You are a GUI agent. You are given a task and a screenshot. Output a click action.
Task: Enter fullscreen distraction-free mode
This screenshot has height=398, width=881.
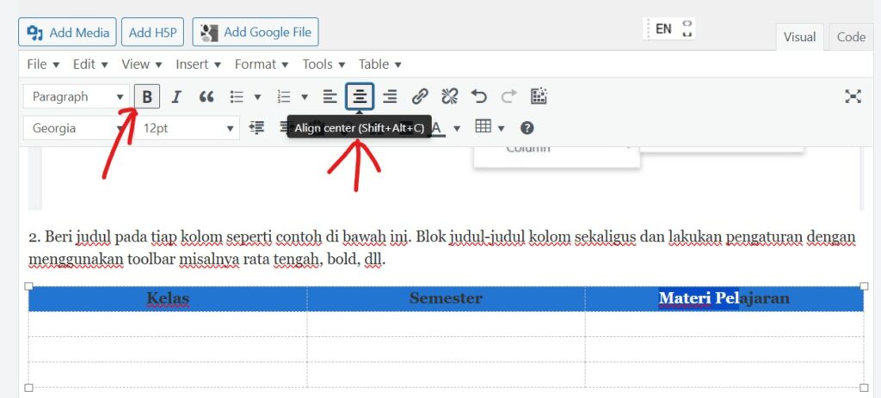click(853, 97)
